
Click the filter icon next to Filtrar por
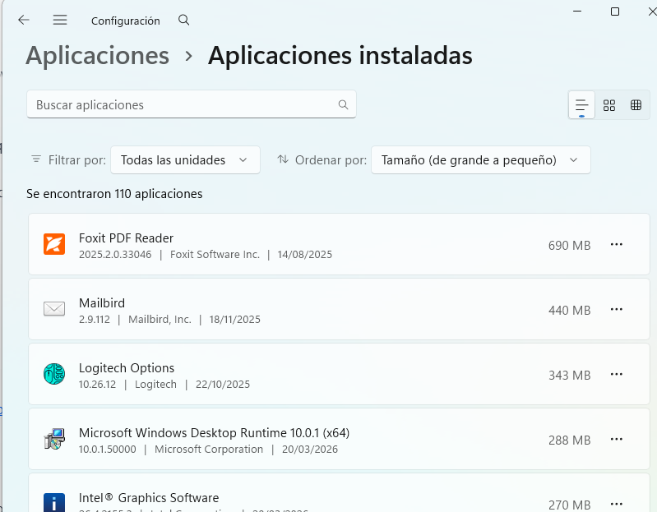point(36,159)
